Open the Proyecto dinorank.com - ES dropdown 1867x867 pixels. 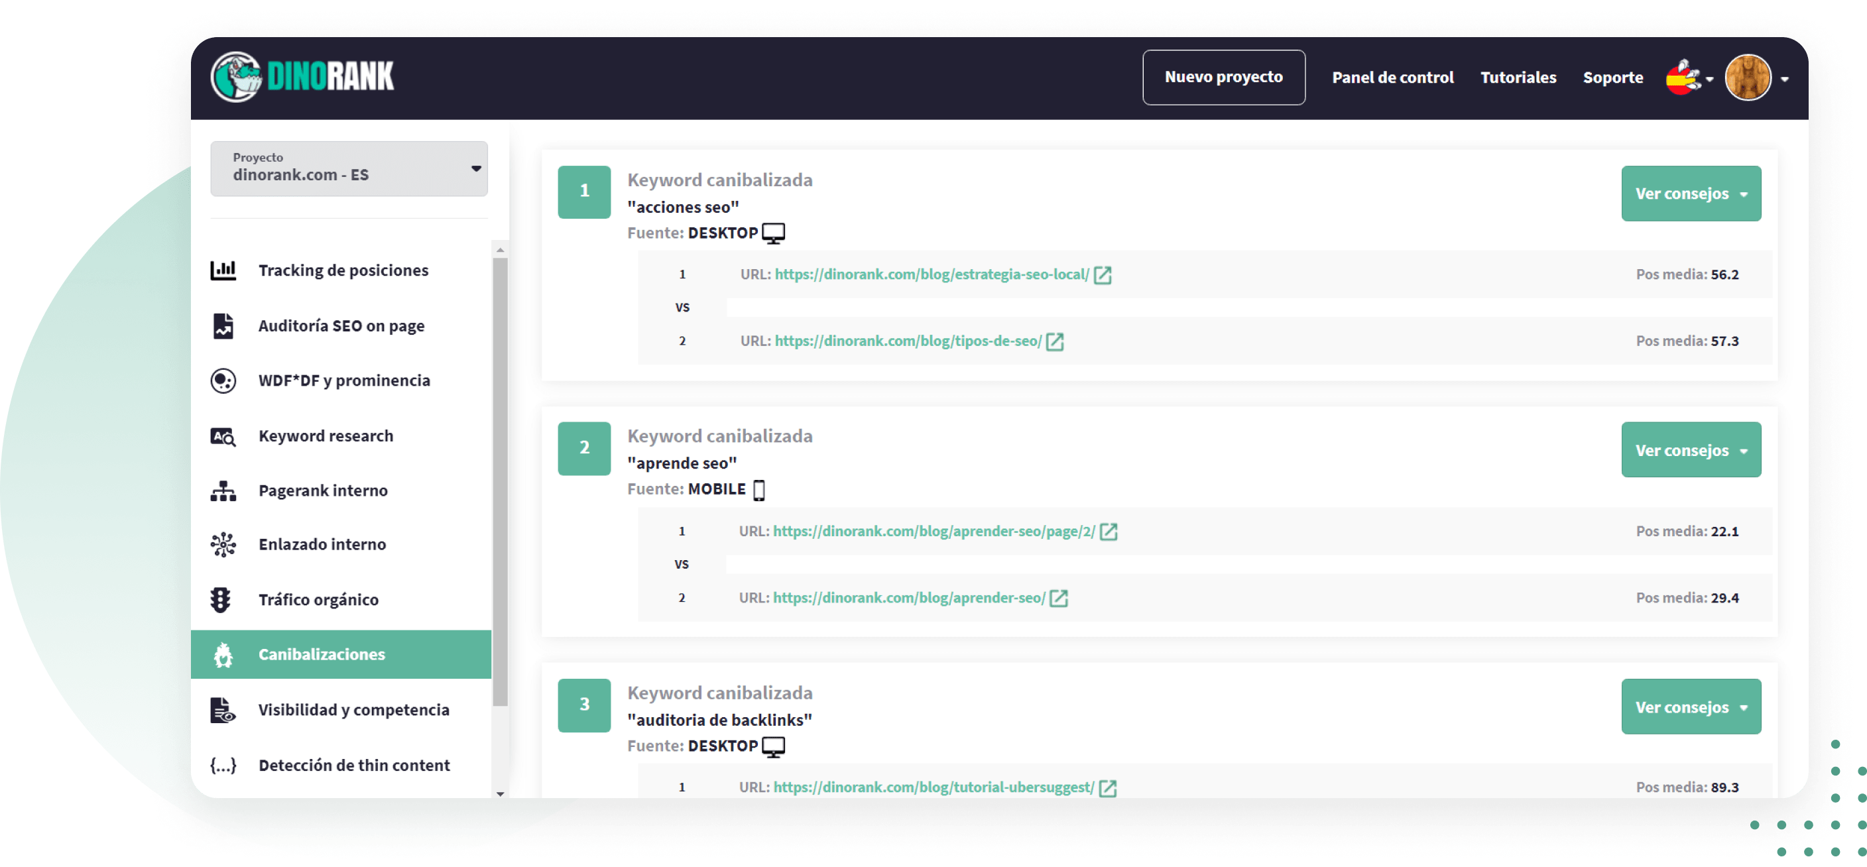click(x=349, y=169)
